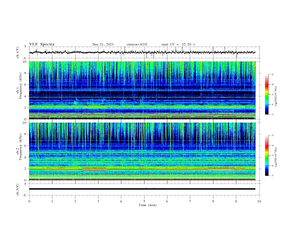The height and width of the screenshot is (226, 292).
Task: Click the "8" tick on the bottom time axis
Action: click(x=213, y=201)
